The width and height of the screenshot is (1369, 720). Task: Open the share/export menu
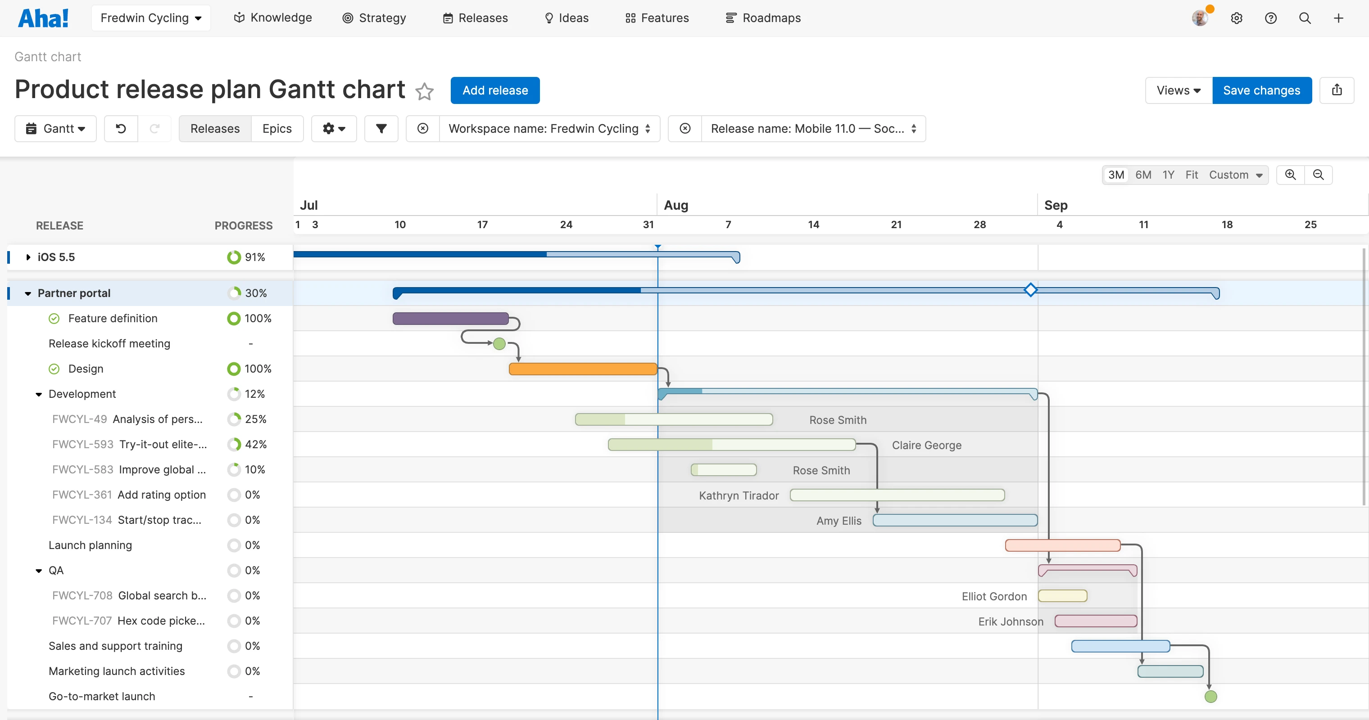(1337, 90)
